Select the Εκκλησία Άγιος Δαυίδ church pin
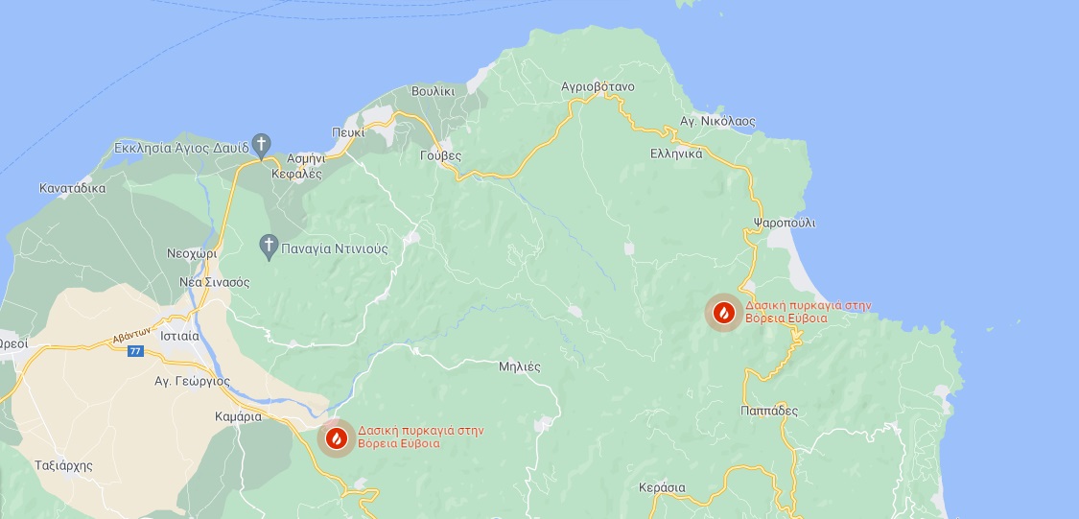The width and height of the screenshot is (1079, 519). (261, 147)
